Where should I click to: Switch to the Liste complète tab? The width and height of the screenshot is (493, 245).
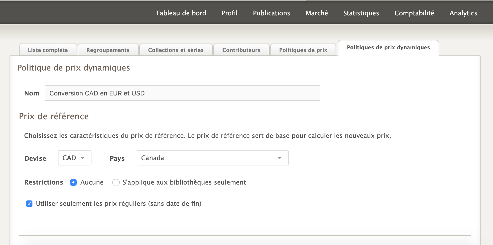pyautogui.click(x=48, y=50)
